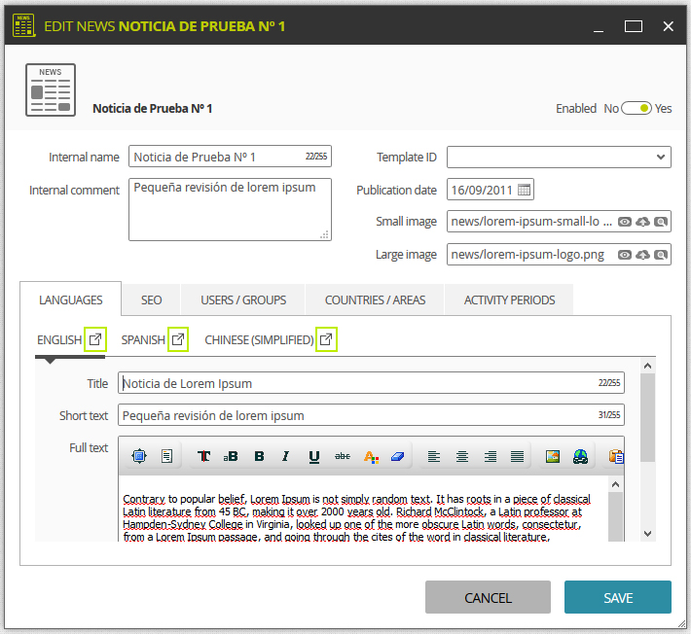Upload a Small image via cloud icon
Viewport: 691px width, 634px height.
tap(642, 222)
